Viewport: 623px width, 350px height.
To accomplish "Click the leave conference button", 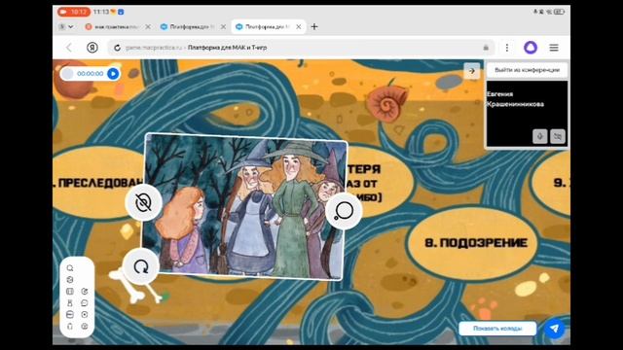I will (x=527, y=70).
